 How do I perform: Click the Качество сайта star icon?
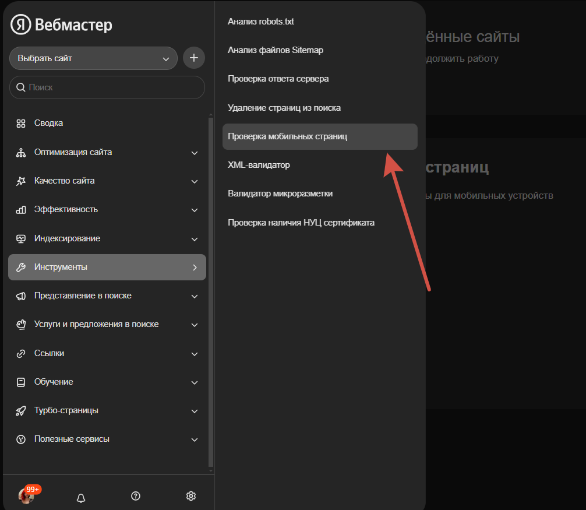coord(21,181)
